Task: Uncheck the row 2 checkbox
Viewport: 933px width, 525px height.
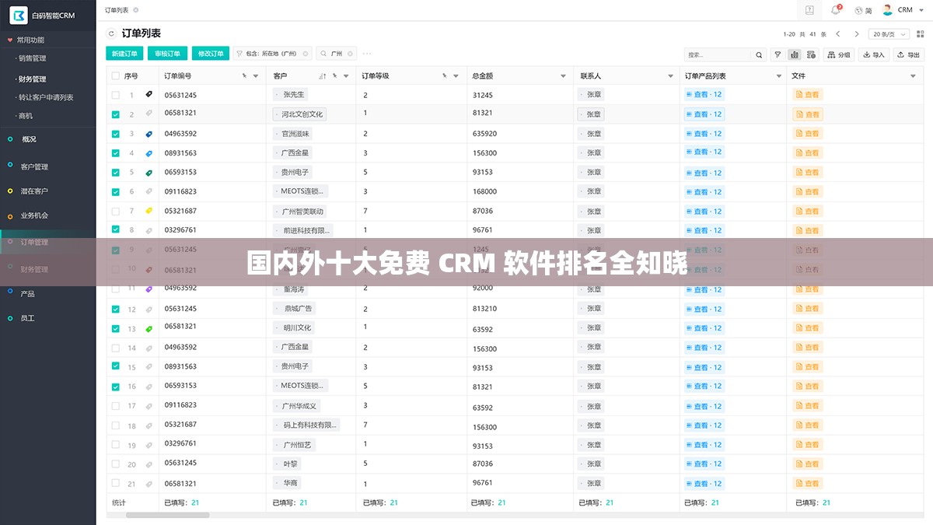Action: tap(116, 114)
